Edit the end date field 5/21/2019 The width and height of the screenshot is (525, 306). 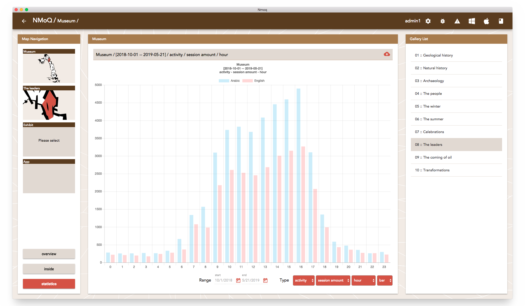click(x=251, y=280)
